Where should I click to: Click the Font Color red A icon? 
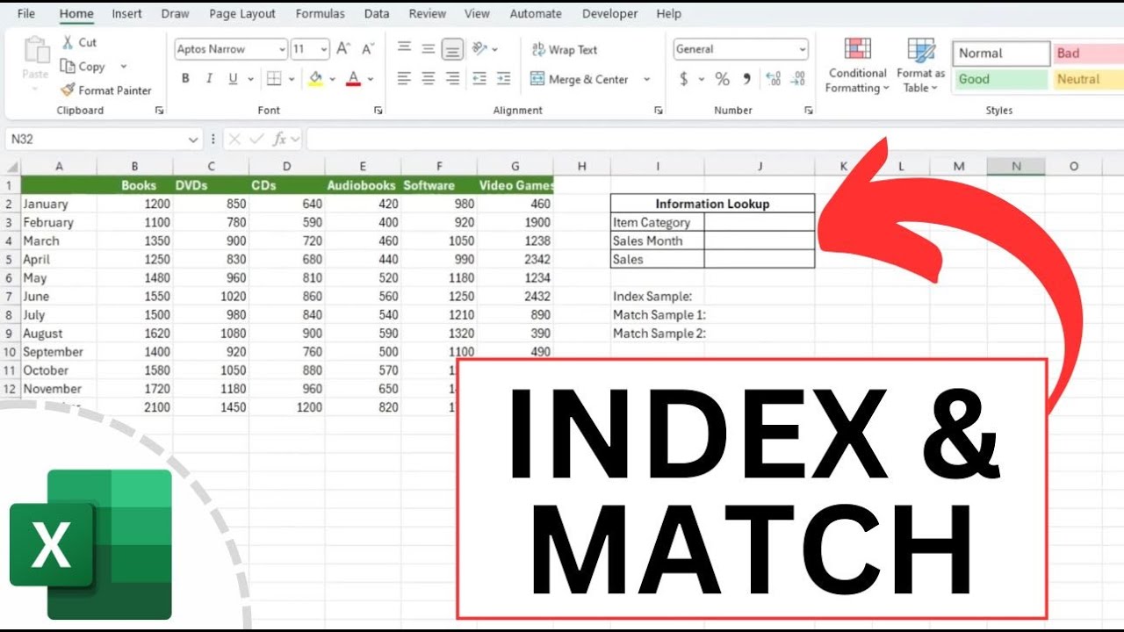click(x=353, y=79)
